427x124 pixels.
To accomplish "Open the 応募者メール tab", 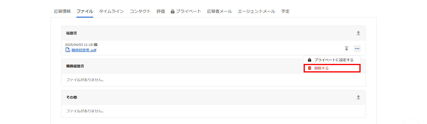I will pos(219,11).
